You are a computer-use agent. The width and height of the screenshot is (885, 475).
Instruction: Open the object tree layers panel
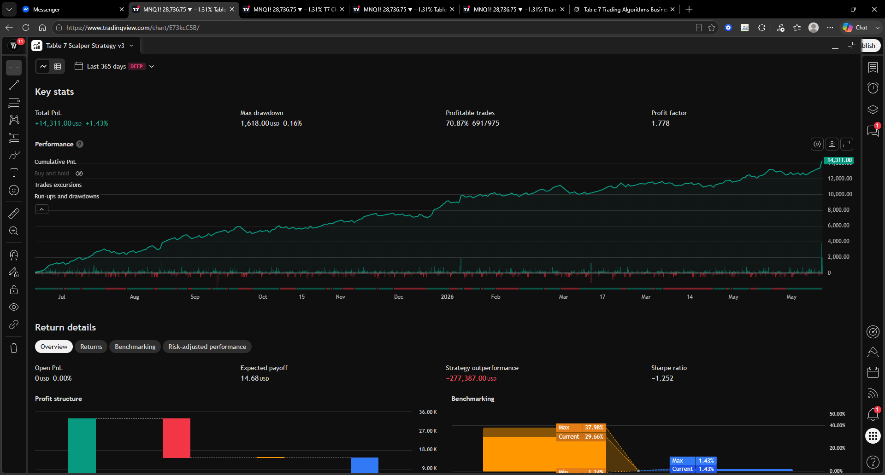(x=873, y=110)
